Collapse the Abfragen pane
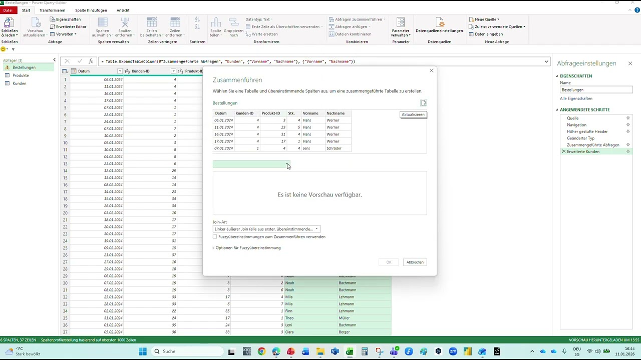This screenshot has height=360, width=641. click(x=55, y=60)
